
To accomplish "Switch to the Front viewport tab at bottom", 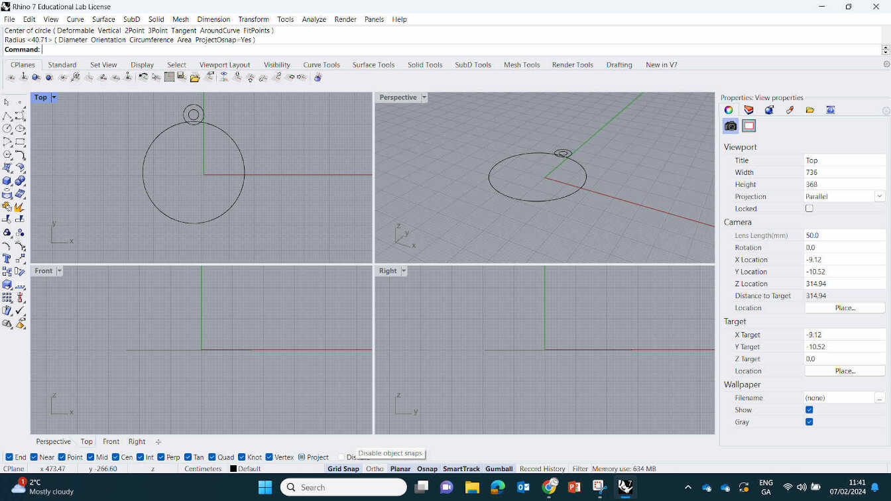I will 111,441.
